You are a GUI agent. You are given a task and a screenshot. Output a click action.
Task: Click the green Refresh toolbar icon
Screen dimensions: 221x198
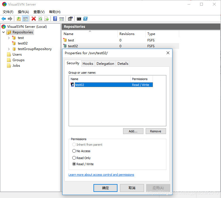tap(40, 19)
